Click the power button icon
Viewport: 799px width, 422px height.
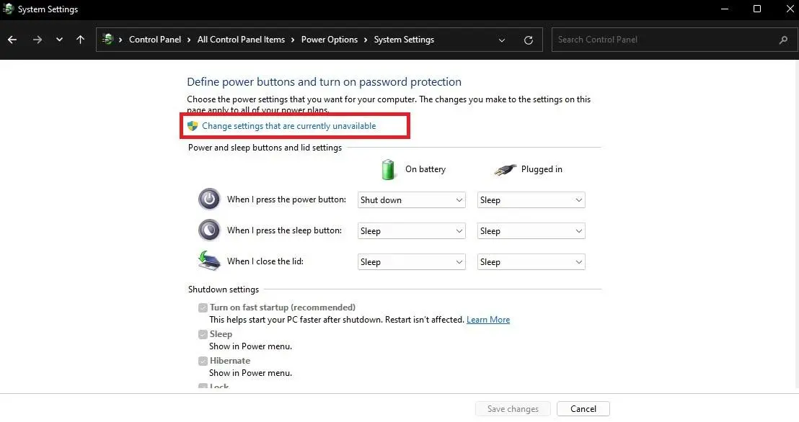coord(209,199)
